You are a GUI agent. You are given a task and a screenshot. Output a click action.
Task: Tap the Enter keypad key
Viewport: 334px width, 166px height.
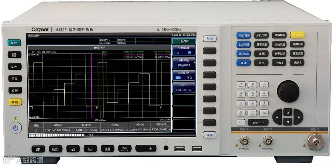coord(258,122)
